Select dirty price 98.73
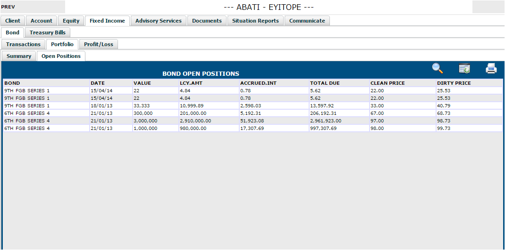This screenshot has height=250, width=505. pyautogui.click(x=469, y=121)
